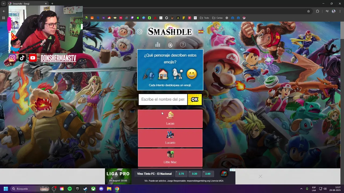Click the house emoji clue

click(163, 74)
